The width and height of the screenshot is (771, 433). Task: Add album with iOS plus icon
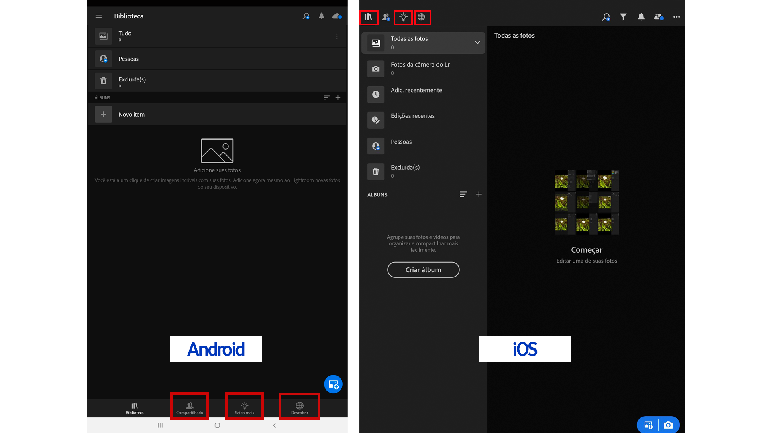pyautogui.click(x=479, y=194)
